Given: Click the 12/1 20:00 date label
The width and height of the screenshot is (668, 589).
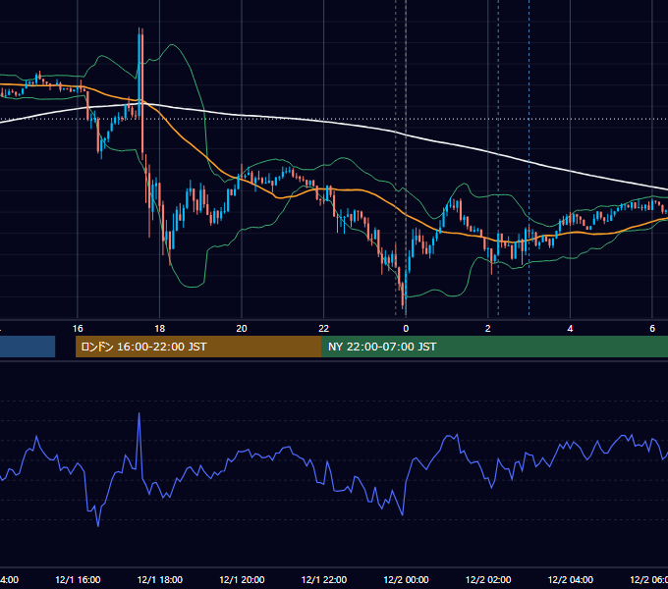Looking at the screenshot, I should 242,579.
